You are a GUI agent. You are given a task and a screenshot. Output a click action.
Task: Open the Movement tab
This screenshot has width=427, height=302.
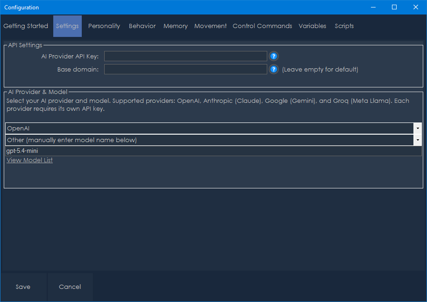click(210, 26)
